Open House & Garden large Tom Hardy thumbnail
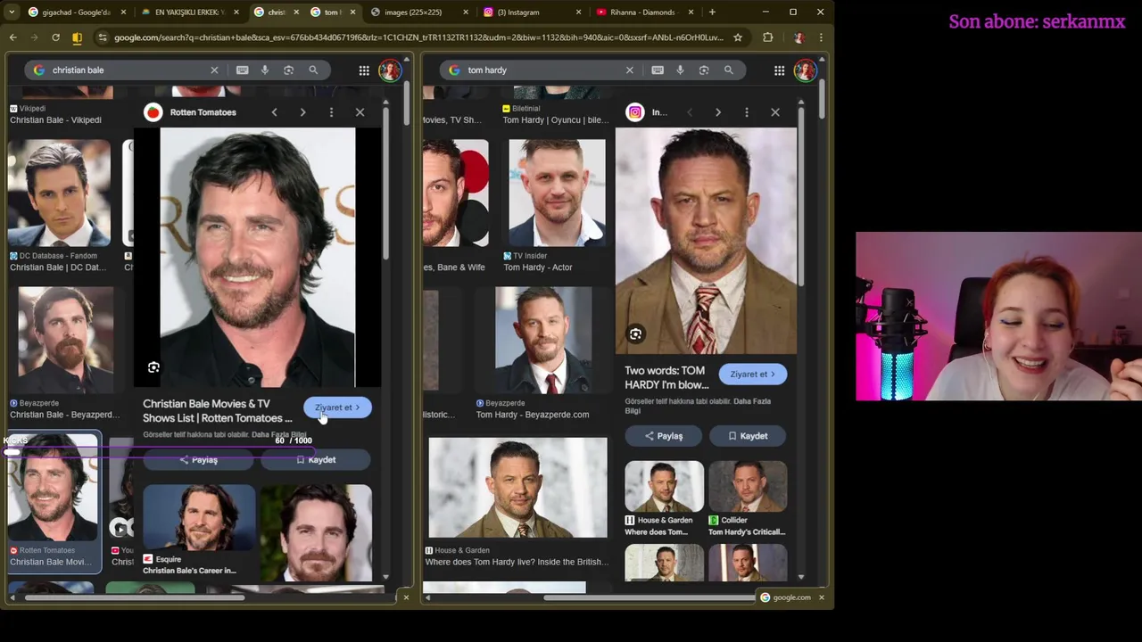Image resolution: width=1142 pixels, height=642 pixels. [517, 488]
